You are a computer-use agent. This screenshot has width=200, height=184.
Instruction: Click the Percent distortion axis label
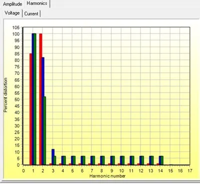click(x=5, y=95)
